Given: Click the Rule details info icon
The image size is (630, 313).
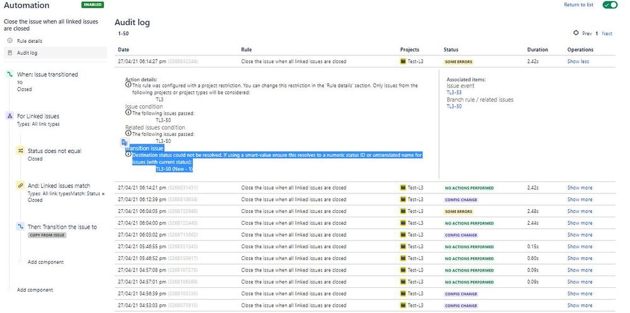Looking at the screenshot, I should click(x=10, y=41).
